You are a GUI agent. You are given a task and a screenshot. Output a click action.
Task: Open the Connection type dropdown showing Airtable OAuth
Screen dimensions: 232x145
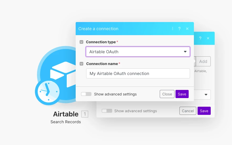138,52
